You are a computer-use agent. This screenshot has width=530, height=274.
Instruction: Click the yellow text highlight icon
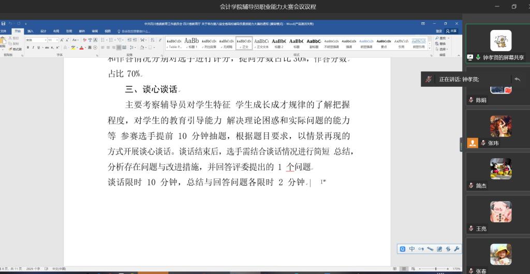(x=73, y=48)
